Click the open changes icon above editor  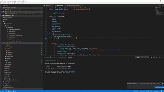(x=160, y=5)
